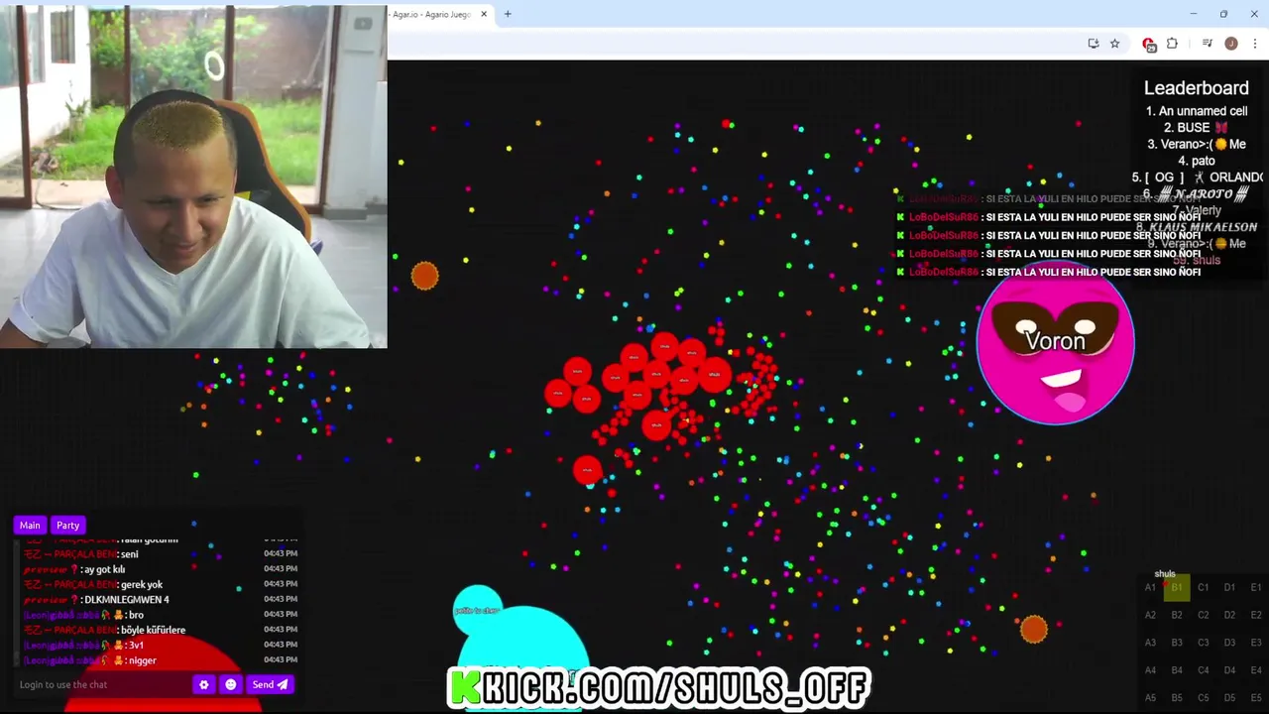Image resolution: width=1269 pixels, height=714 pixels.
Task: Switch to the Party chat tab
Action: [x=67, y=526]
